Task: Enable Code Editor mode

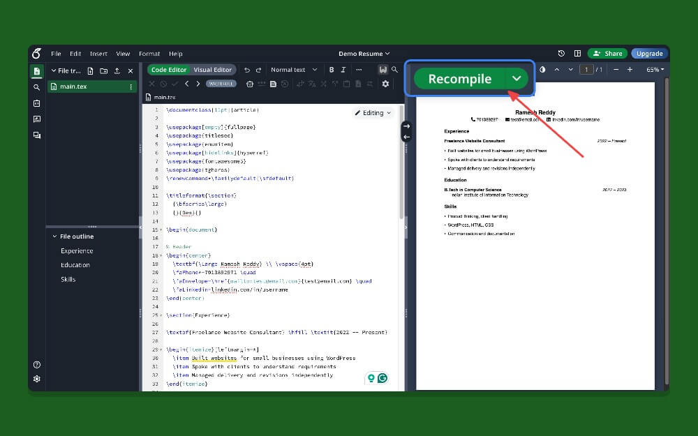Action: click(x=170, y=70)
